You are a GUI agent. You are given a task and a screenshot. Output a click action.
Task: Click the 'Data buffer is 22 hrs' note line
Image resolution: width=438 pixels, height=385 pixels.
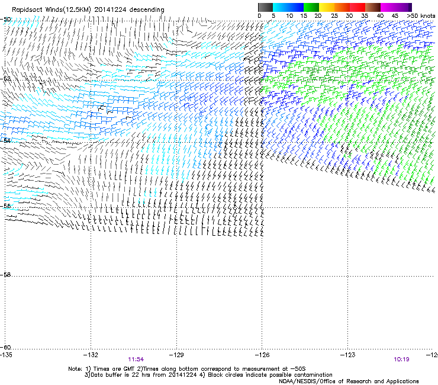pos(208,375)
